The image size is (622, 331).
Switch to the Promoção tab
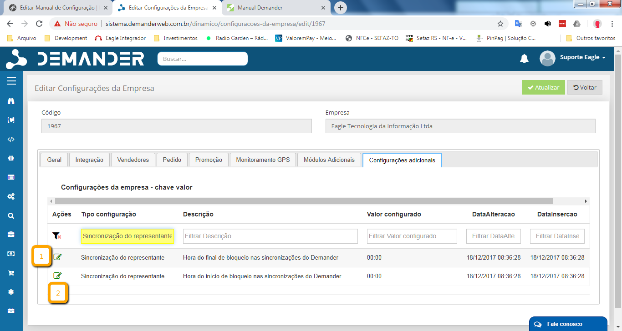(209, 160)
